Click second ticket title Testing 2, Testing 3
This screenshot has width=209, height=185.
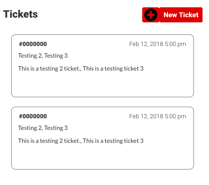(x=43, y=128)
